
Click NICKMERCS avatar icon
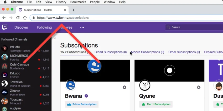coord(4,57)
